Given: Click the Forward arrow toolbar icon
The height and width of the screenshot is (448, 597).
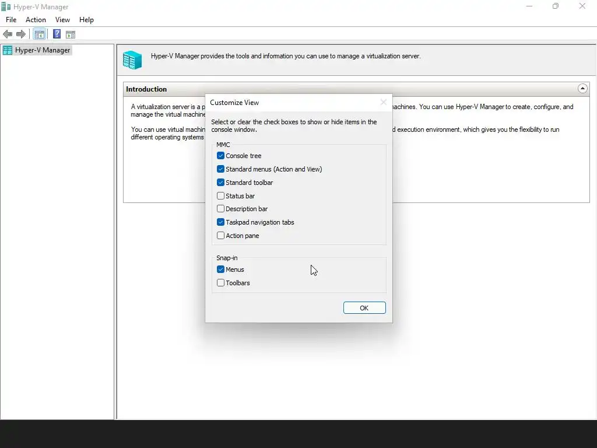Looking at the screenshot, I should click(21, 34).
